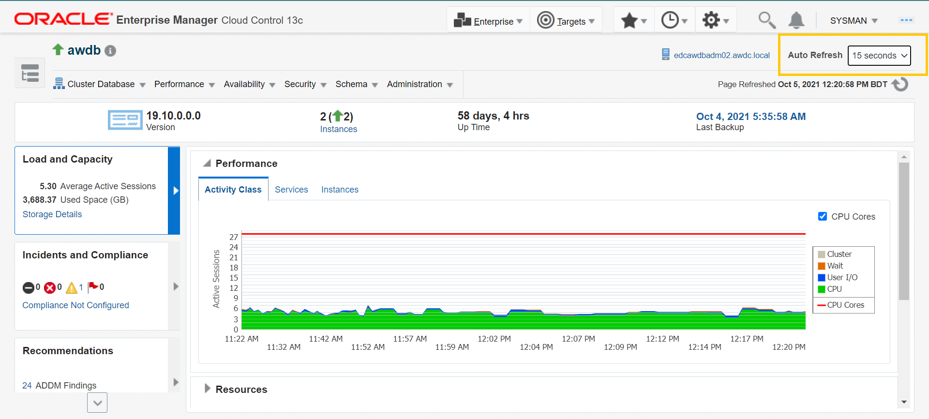The height and width of the screenshot is (419, 929).
Task: Click the search magnifier icon
Action: pos(766,20)
